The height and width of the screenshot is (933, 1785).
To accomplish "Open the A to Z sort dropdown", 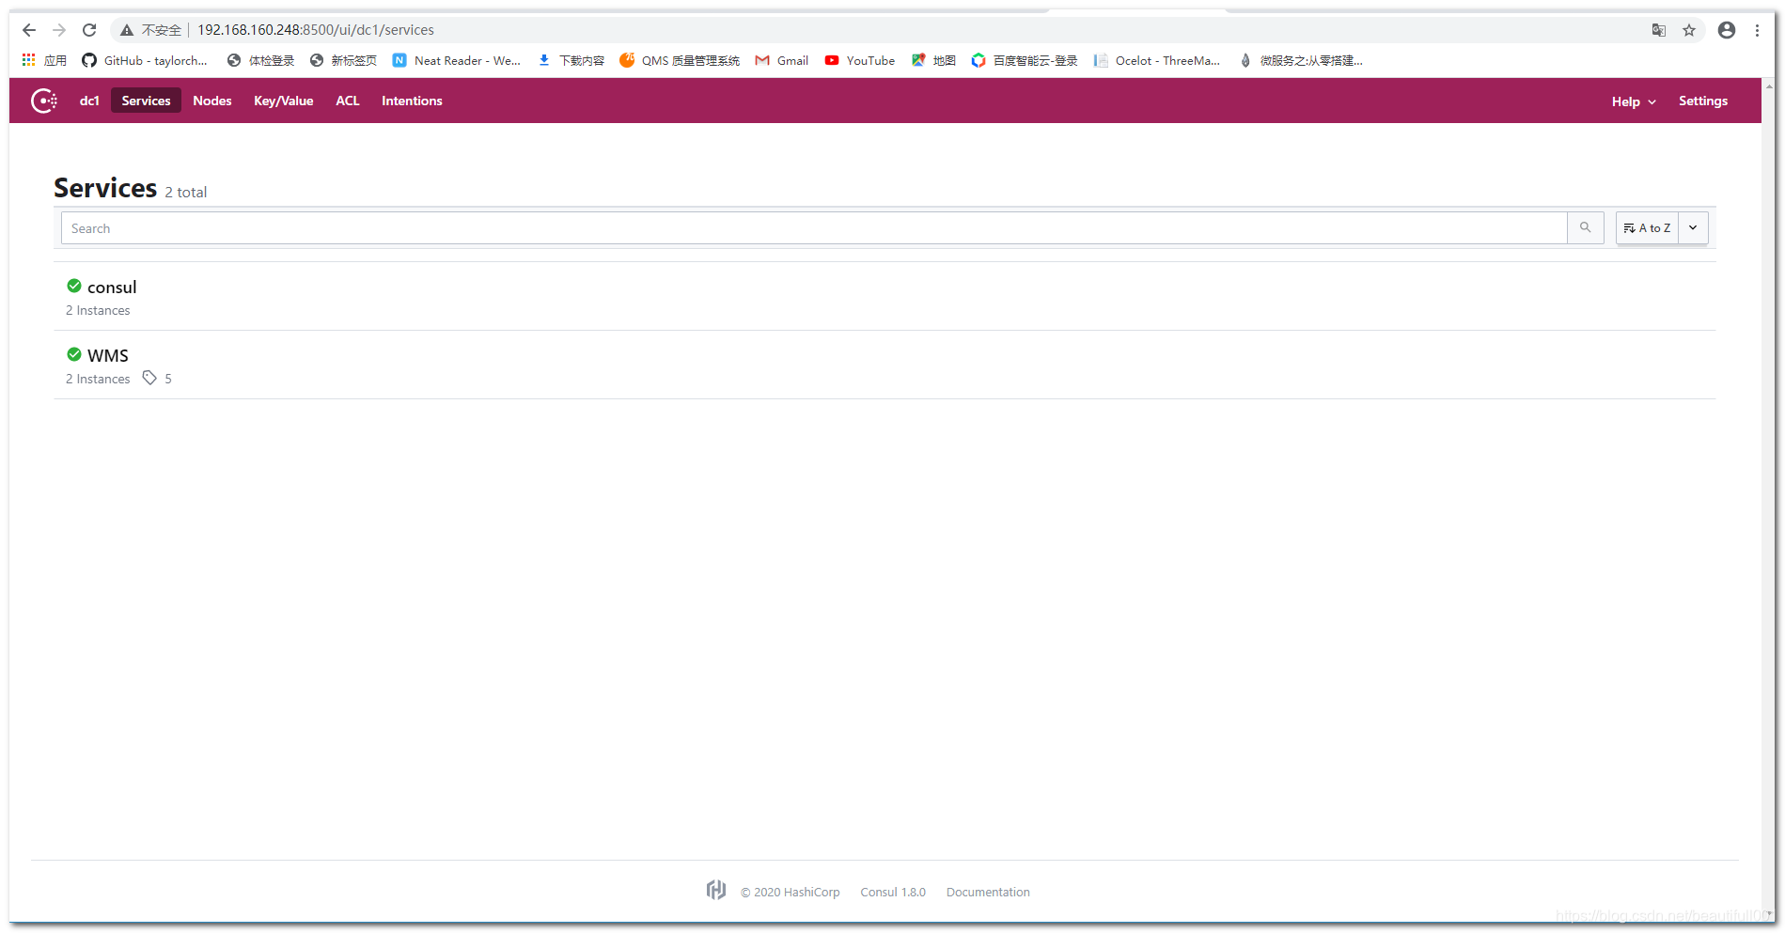I will pyautogui.click(x=1647, y=227).
